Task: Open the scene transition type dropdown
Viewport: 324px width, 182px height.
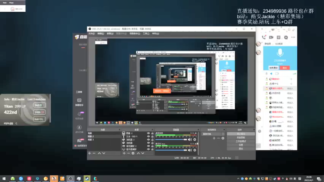Action: pos(213,134)
